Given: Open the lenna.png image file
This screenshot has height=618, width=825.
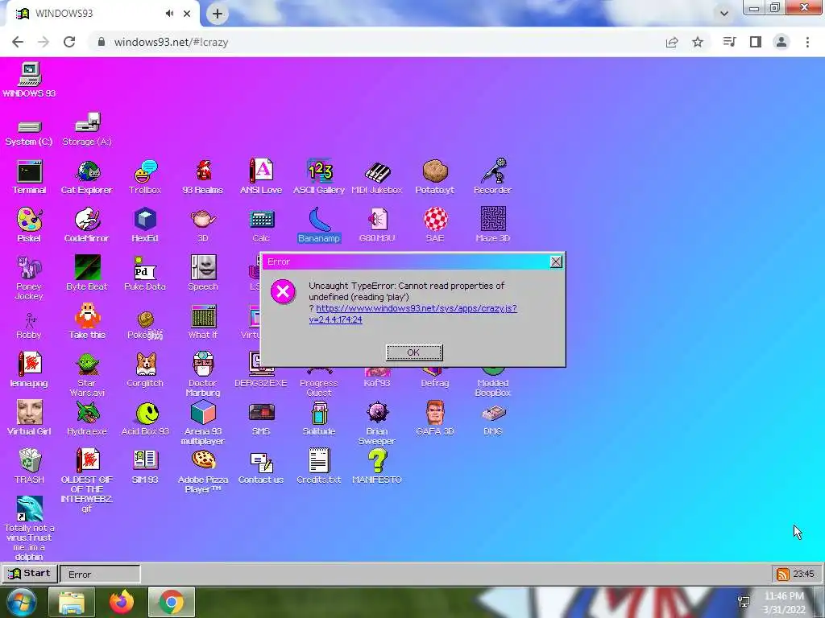Looking at the screenshot, I should pyautogui.click(x=30, y=364).
